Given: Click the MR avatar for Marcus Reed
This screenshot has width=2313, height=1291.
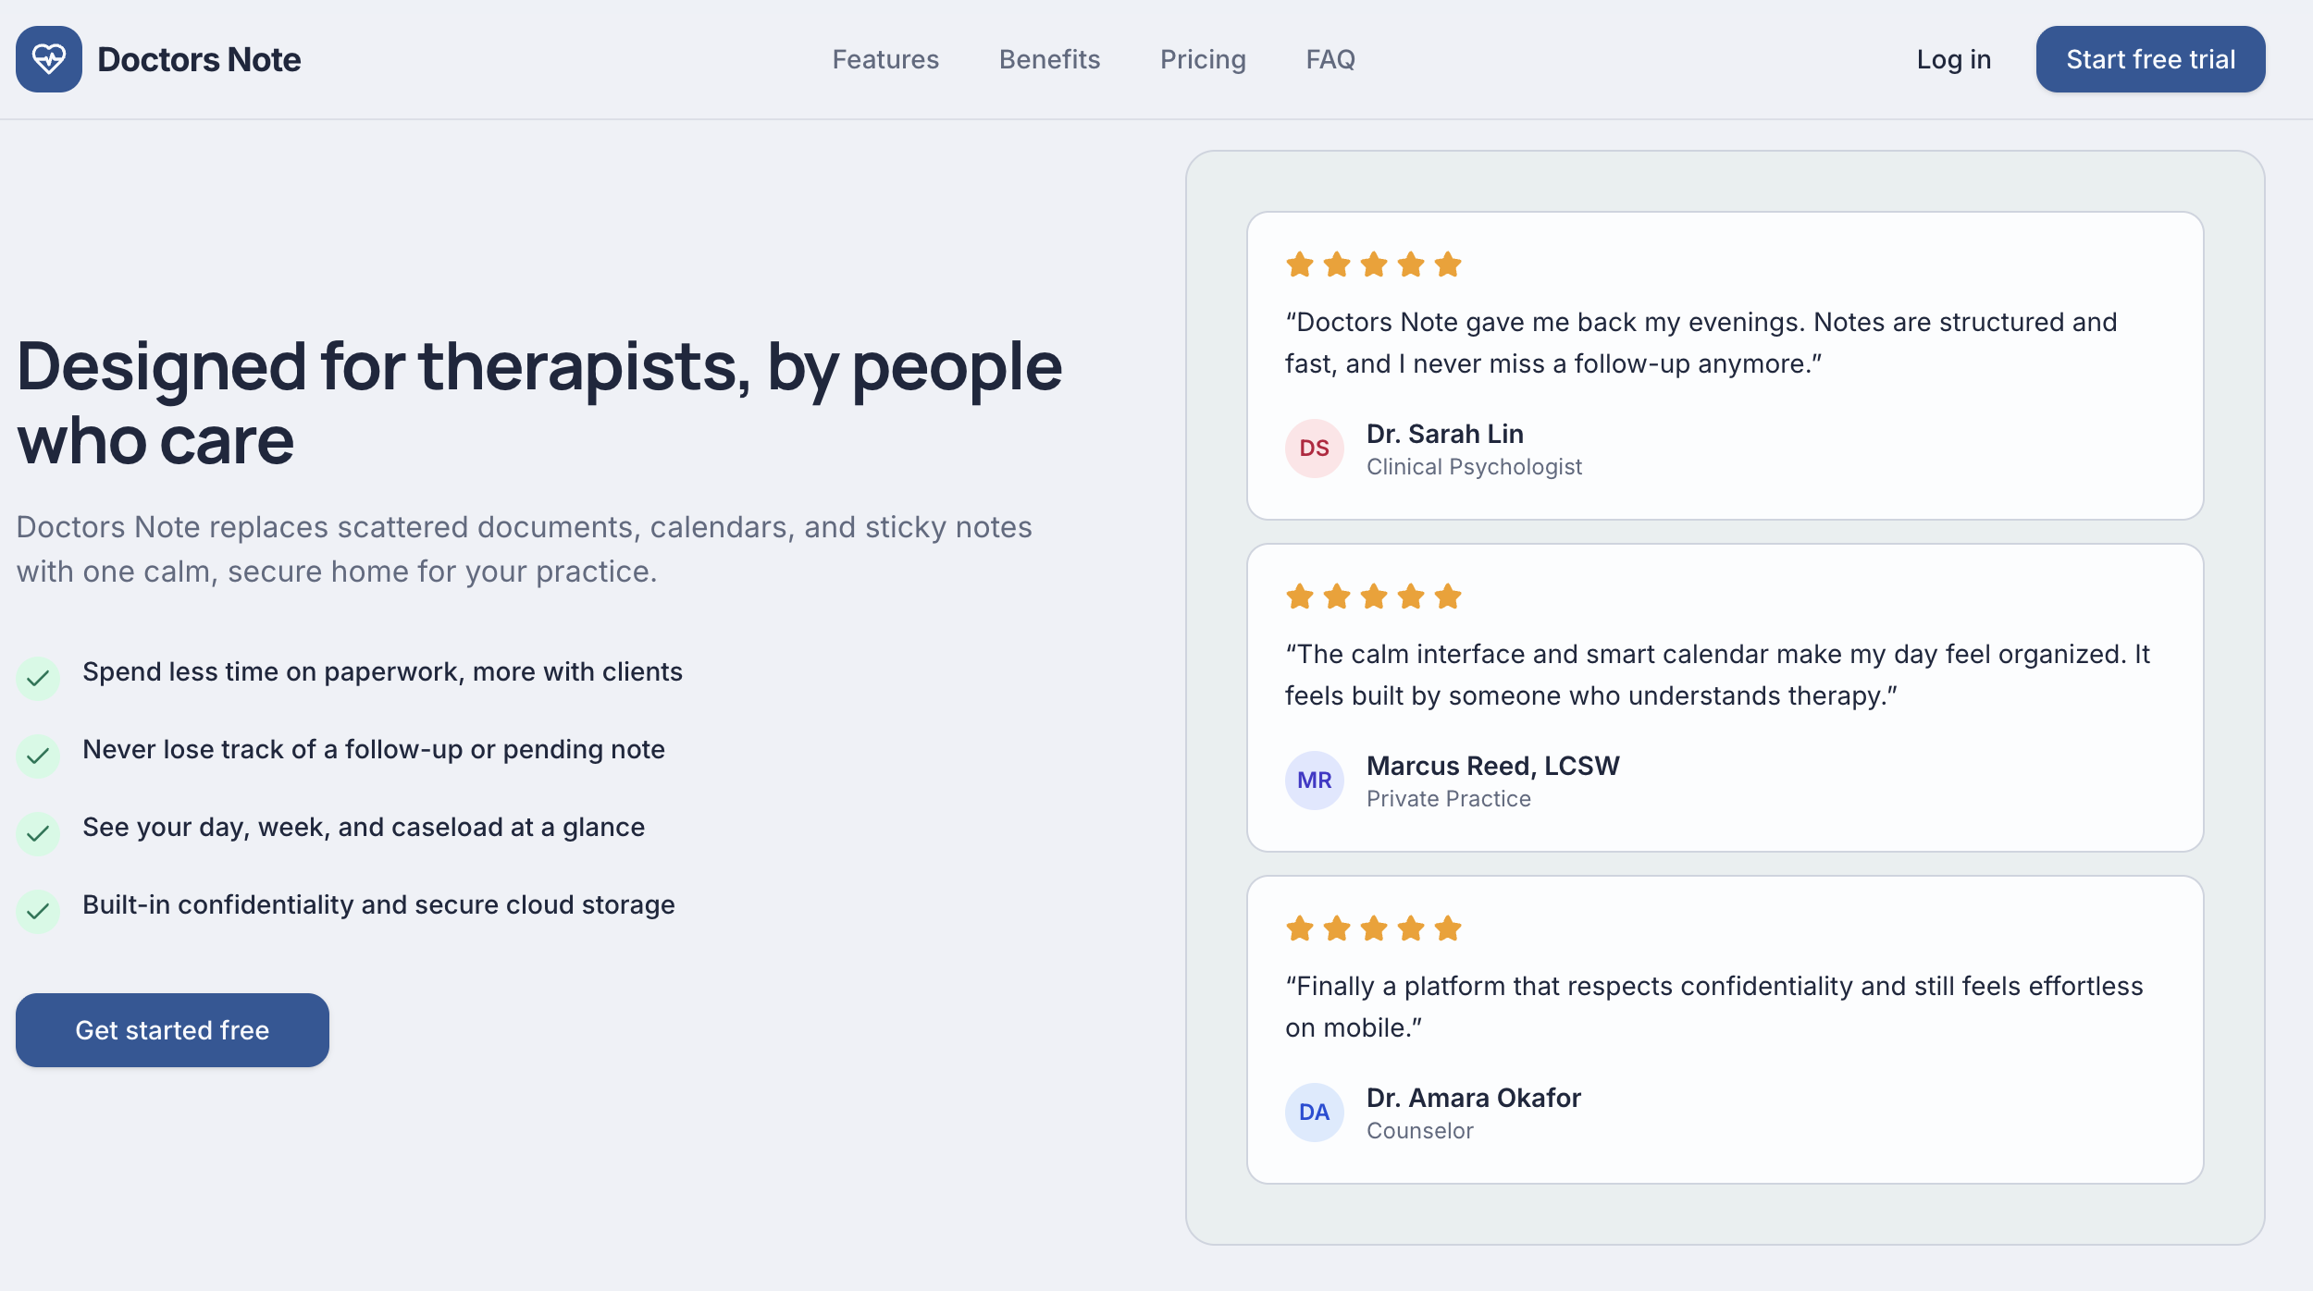Looking at the screenshot, I should [1314, 781].
